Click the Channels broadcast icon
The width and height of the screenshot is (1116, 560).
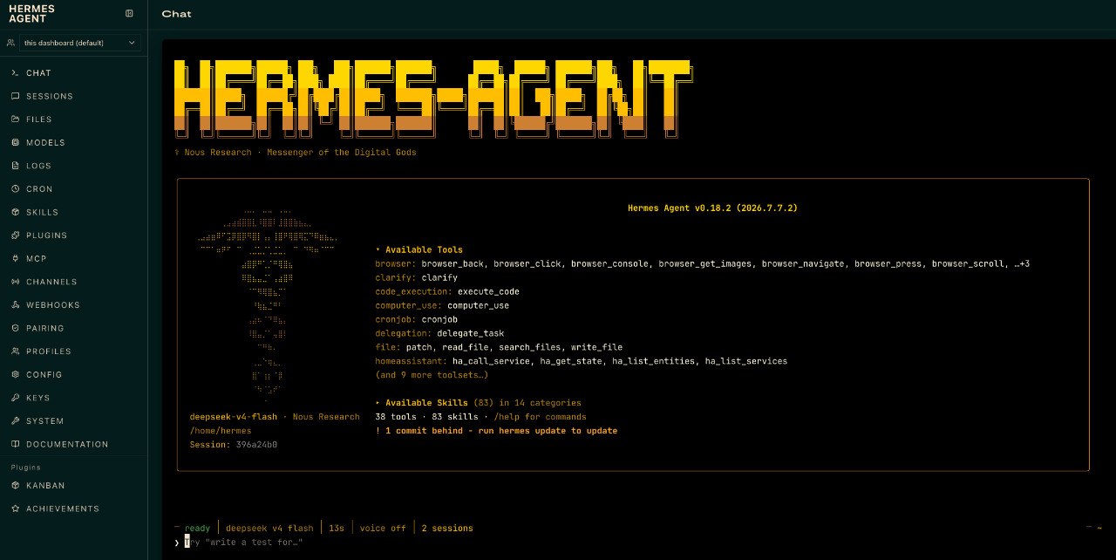15,282
